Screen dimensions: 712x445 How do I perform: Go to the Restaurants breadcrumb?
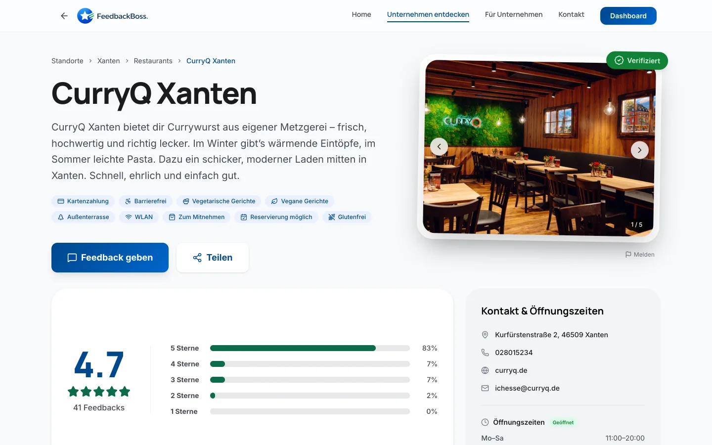(153, 61)
